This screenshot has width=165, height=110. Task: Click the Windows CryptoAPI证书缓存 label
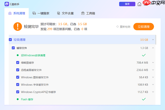tap(38, 92)
